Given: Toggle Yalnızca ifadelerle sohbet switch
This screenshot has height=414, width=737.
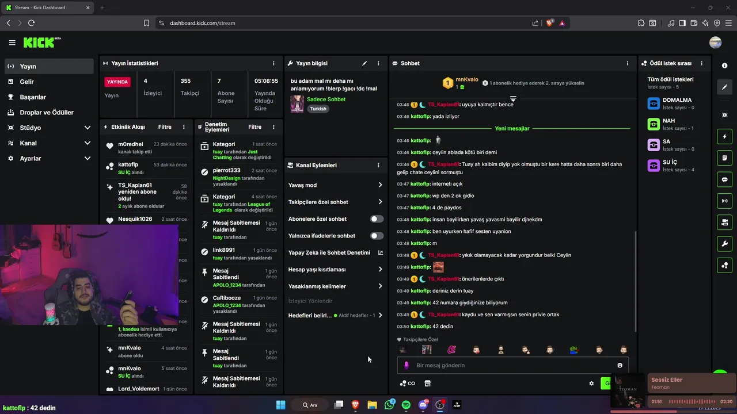Looking at the screenshot, I should coord(377,236).
